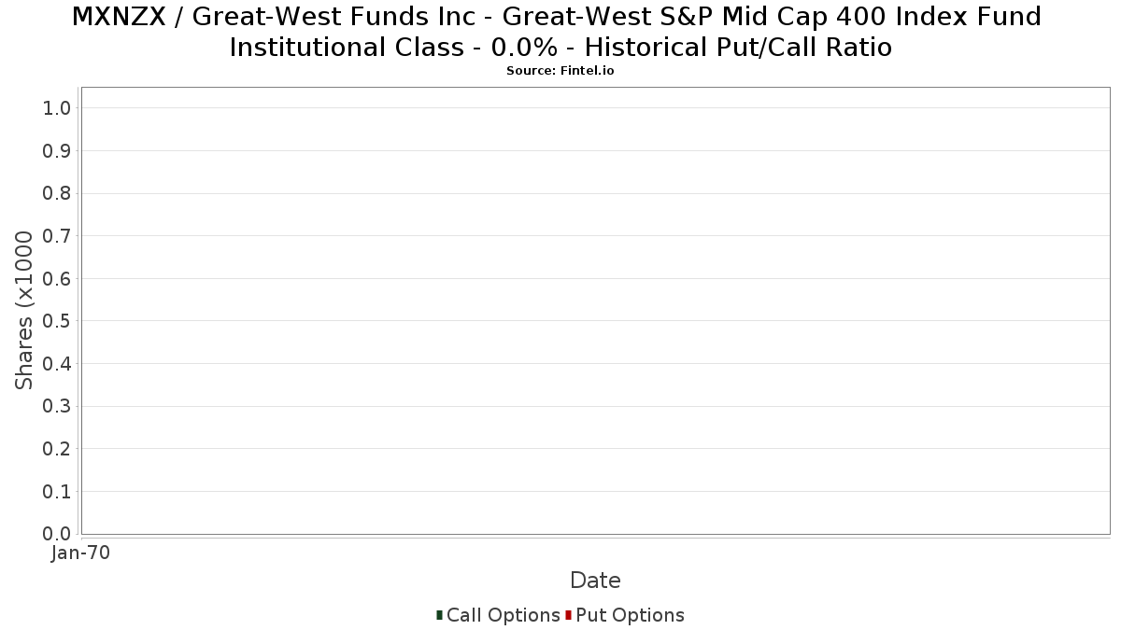Click the 0.7 y-axis tick label
This screenshot has height=630, width=1121.
(x=57, y=236)
